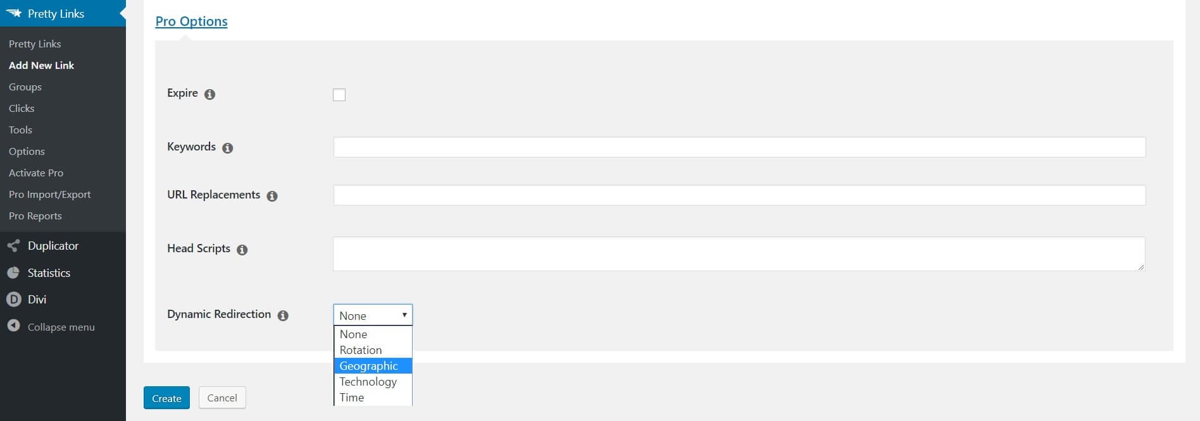The height and width of the screenshot is (421, 1200).
Task: Click the Divi D icon in sidebar
Action: coord(13,300)
